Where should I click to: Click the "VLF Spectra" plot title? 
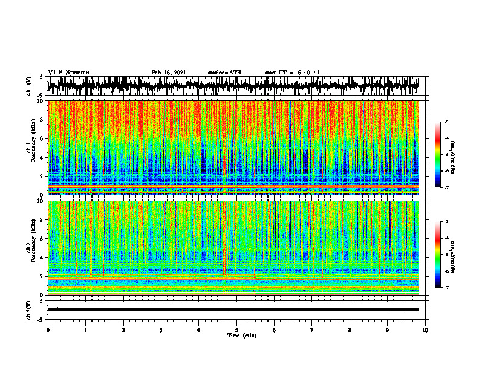tap(68, 73)
